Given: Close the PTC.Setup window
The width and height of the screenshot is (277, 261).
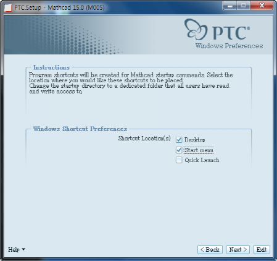Looking at the screenshot, I should [x=262, y=6].
